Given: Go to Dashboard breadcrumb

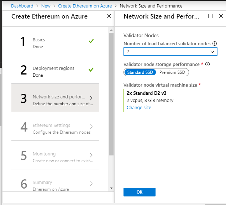Looking at the screenshot, I should tap(22, 6).
